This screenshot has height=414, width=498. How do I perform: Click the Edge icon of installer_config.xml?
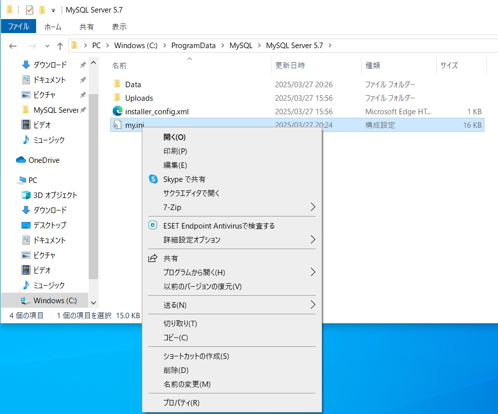click(118, 111)
